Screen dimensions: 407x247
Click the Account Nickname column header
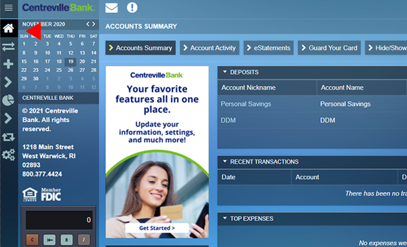[267, 88]
